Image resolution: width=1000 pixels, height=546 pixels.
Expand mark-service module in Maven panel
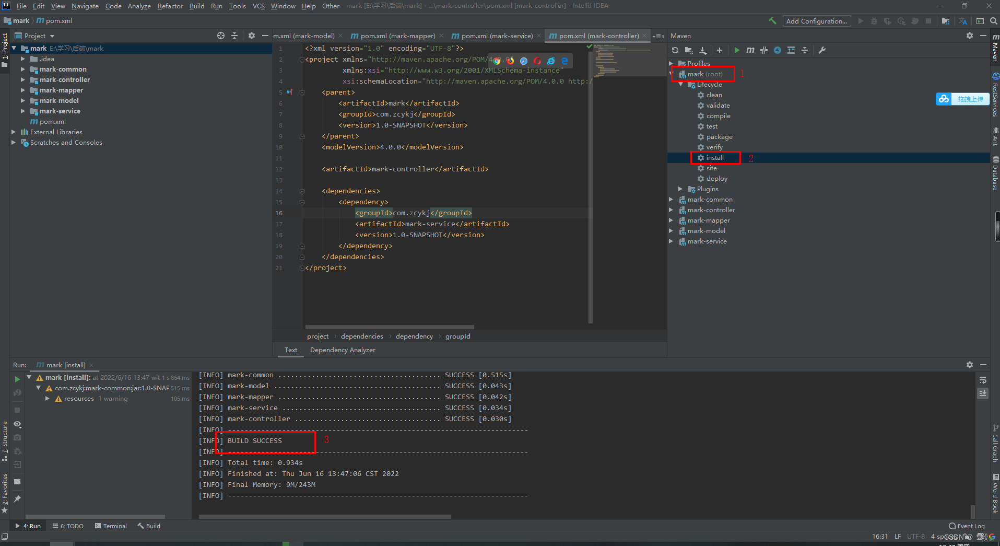[672, 241]
